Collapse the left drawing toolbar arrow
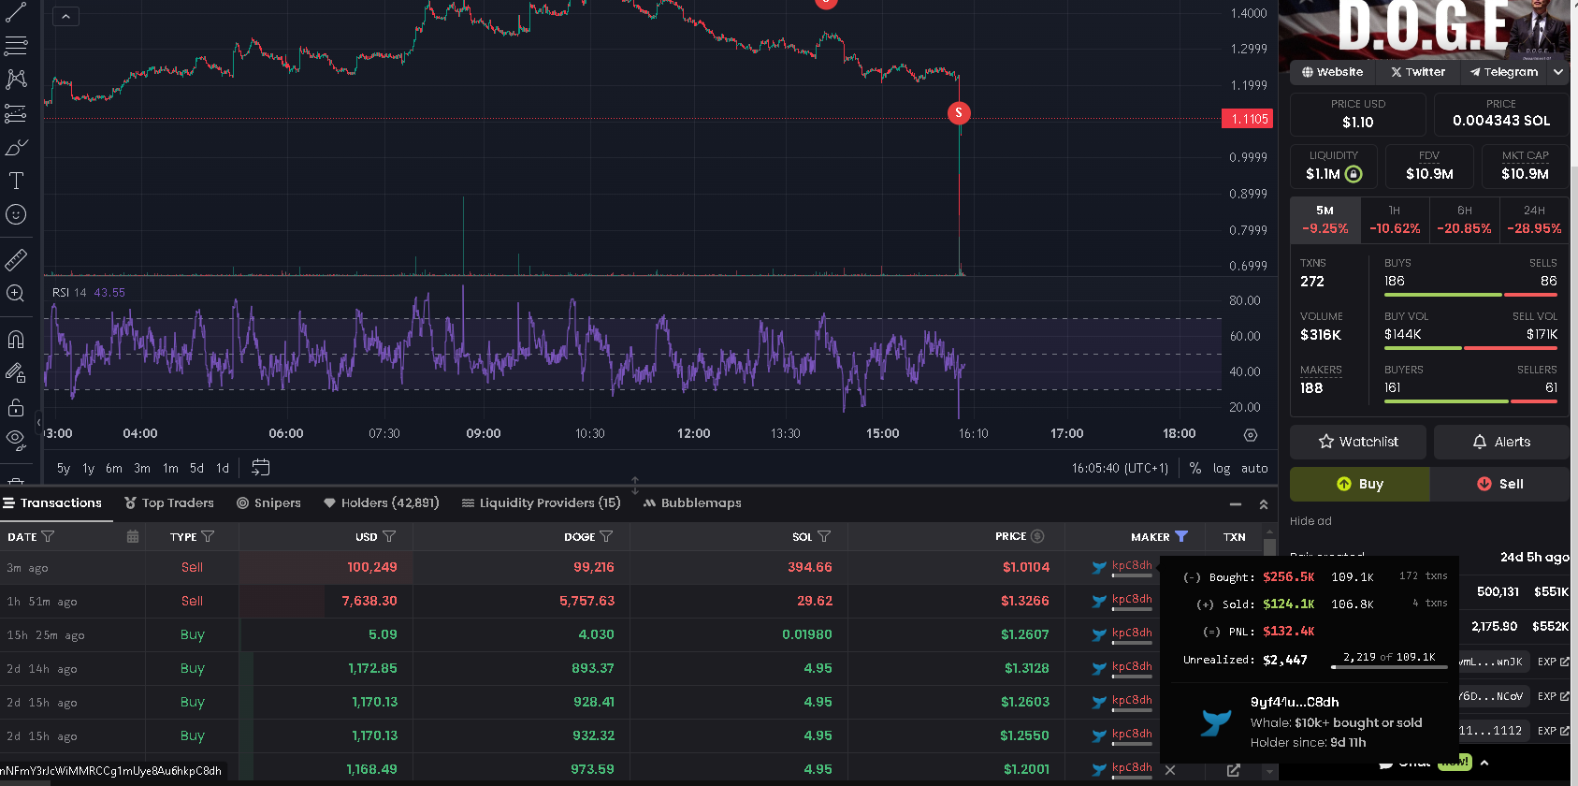 click(38, 423)
